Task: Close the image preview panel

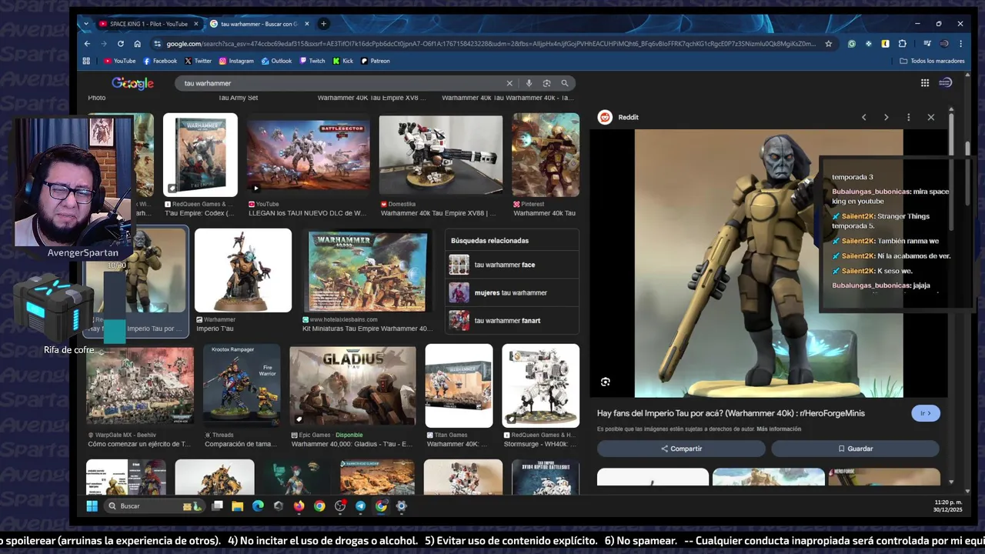Action: point(931,117)
